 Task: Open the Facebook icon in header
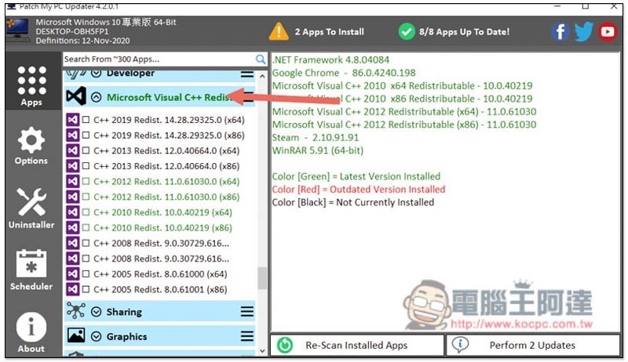(560, 31)
